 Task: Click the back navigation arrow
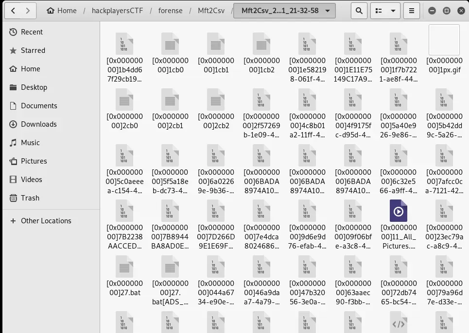(x=13, y=10)
